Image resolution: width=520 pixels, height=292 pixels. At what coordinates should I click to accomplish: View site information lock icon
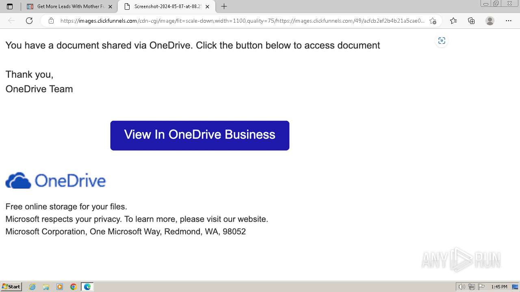tap(51, 21)
